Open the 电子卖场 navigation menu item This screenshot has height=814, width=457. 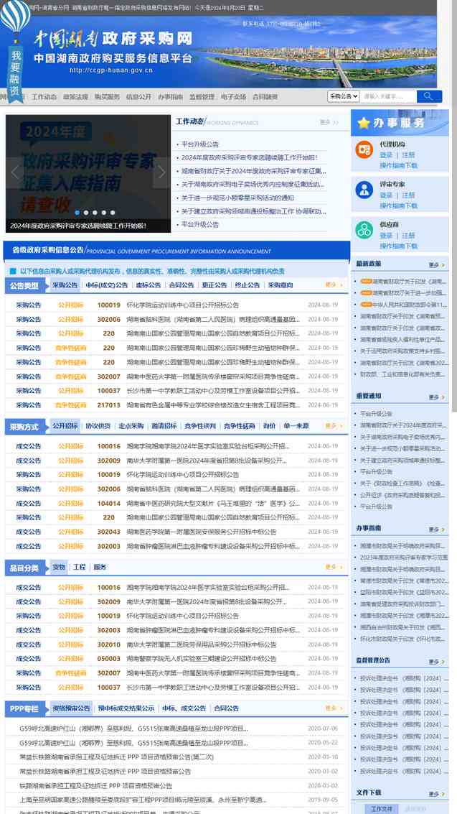click(x=233, y=96)
